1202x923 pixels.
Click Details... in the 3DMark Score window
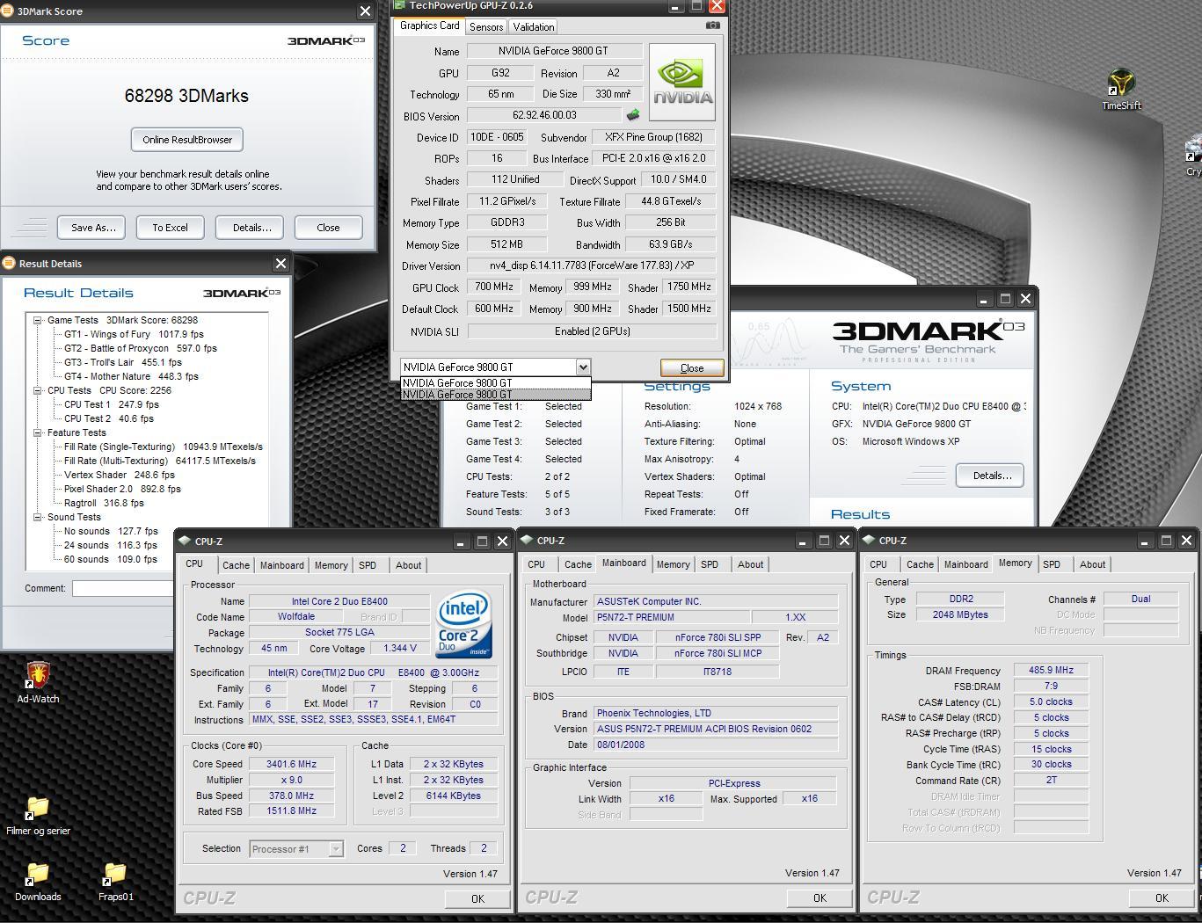[251, 228]
